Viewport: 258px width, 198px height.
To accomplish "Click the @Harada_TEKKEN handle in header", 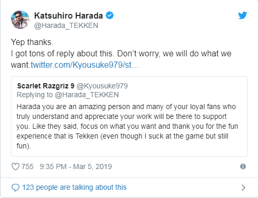I will tap(66, 25).
